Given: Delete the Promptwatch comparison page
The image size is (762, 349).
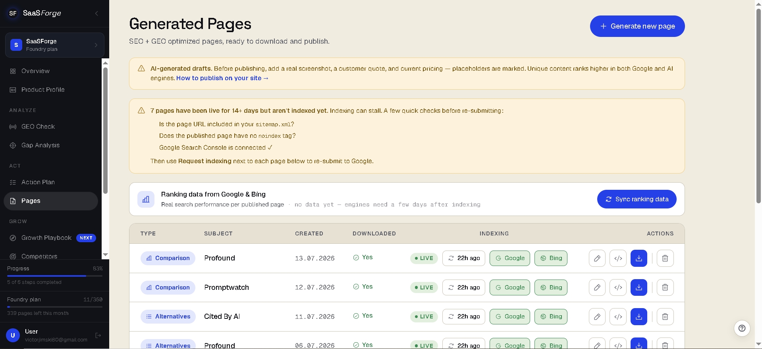Looking at the screenshot, I should [x=665, y=287].
